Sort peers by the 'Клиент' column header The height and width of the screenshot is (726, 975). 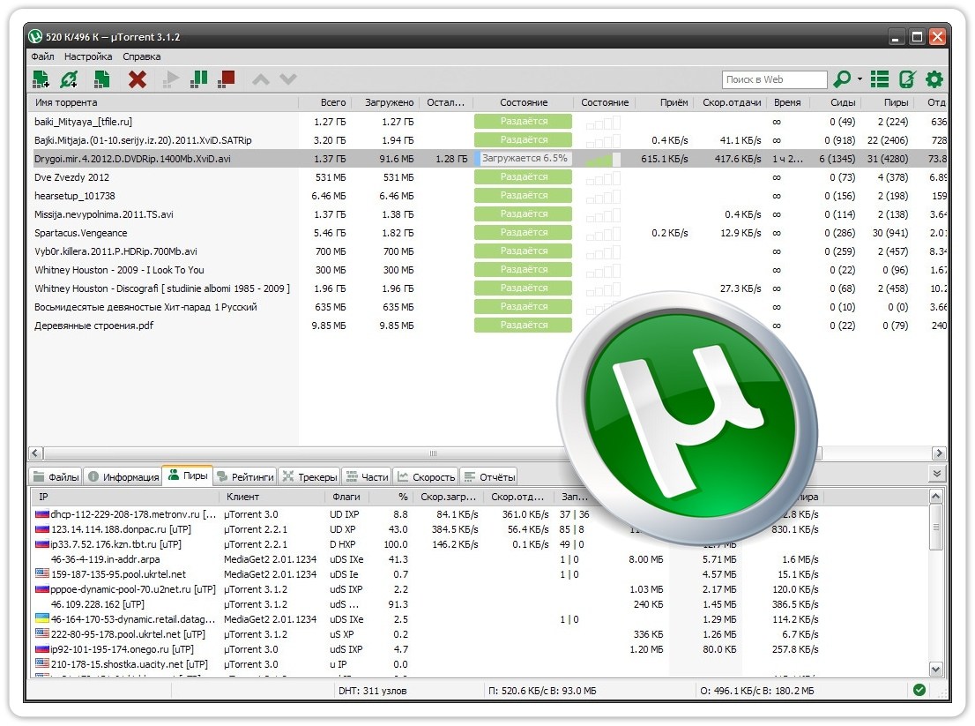[x=272, y=497]
